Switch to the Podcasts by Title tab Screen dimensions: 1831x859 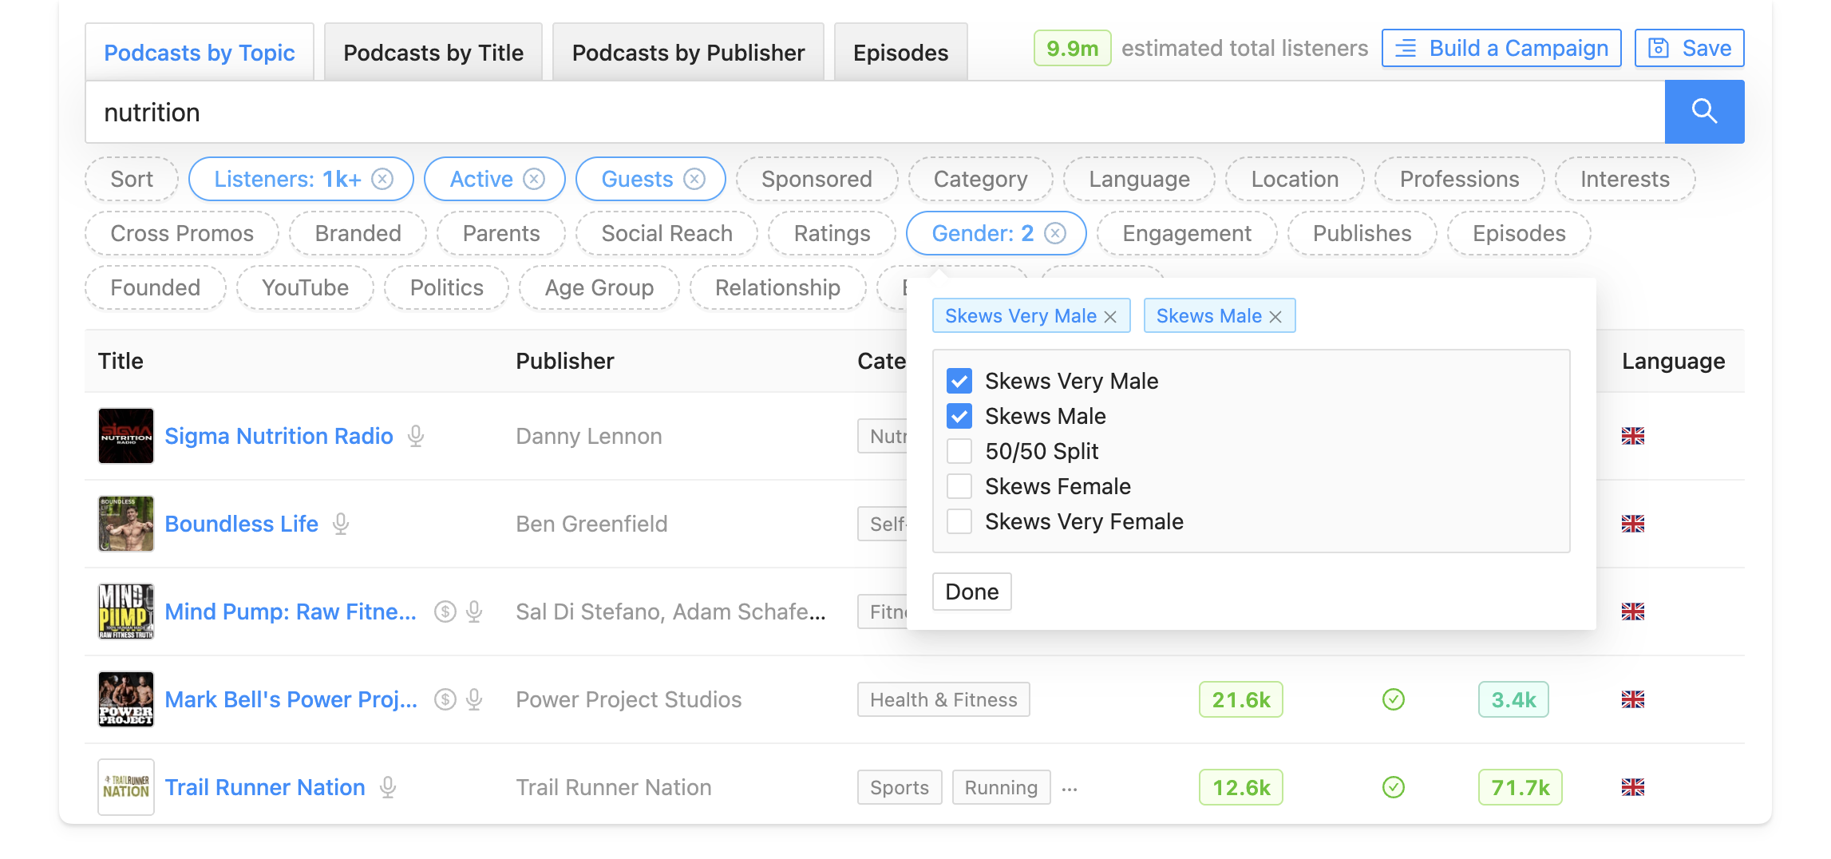(433, 52)
